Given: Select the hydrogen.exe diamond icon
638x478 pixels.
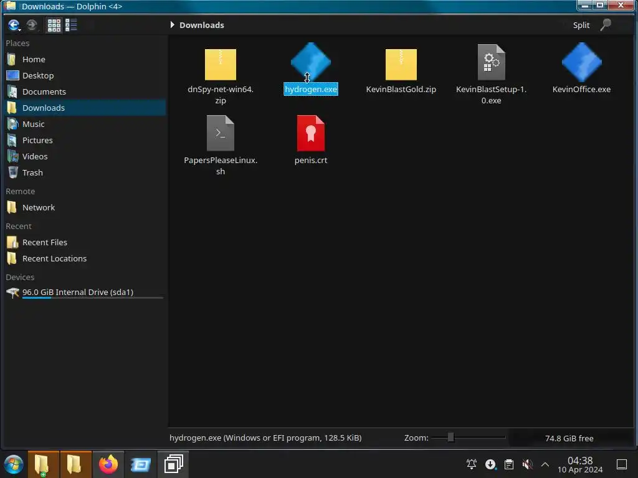Looking at the screenshot, I should [x=311, y=62].
